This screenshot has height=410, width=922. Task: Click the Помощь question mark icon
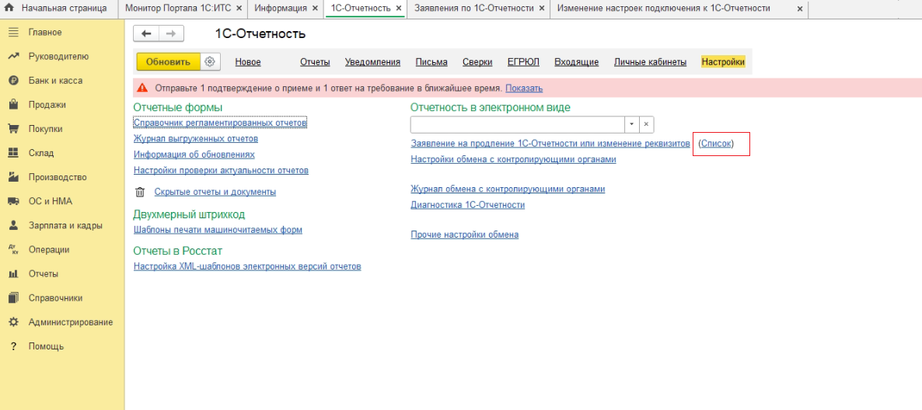(x=13, y=346)
